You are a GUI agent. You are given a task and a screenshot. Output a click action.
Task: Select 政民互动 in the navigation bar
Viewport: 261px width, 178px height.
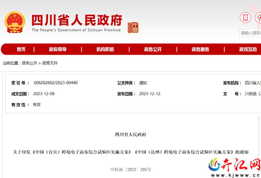pyautogui.click(x=248, y=49)
